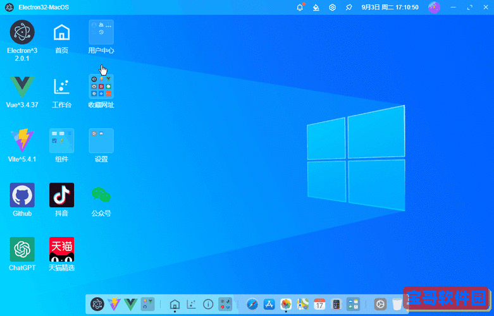Screen dimensions: 494x316
Task: Launch the Vite^5.4.1 desktop shortcut
Action: [22, 141]
